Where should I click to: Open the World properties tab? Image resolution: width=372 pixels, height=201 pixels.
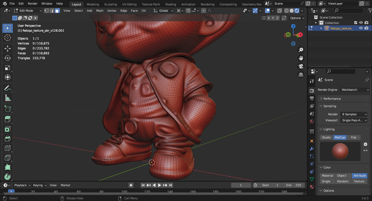point(312,121)
